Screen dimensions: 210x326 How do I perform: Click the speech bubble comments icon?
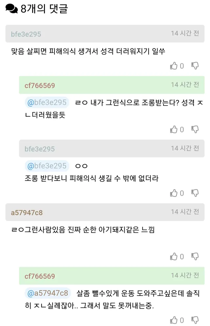point(11,9)
